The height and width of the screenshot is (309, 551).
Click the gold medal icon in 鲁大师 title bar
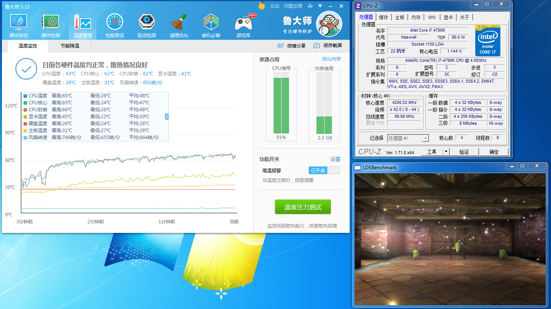pos(262,6)
